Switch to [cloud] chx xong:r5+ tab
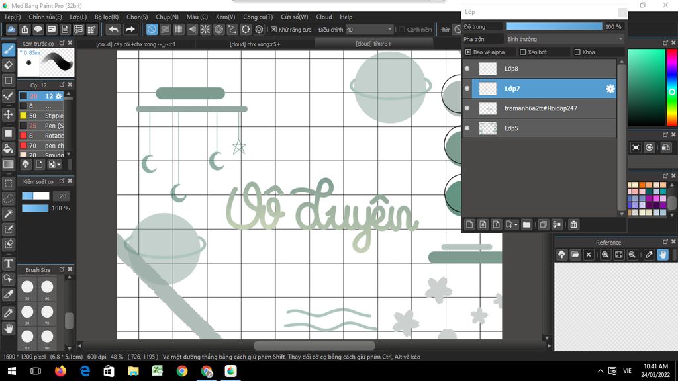Screen dimensions: 678x381 [255, 44]
